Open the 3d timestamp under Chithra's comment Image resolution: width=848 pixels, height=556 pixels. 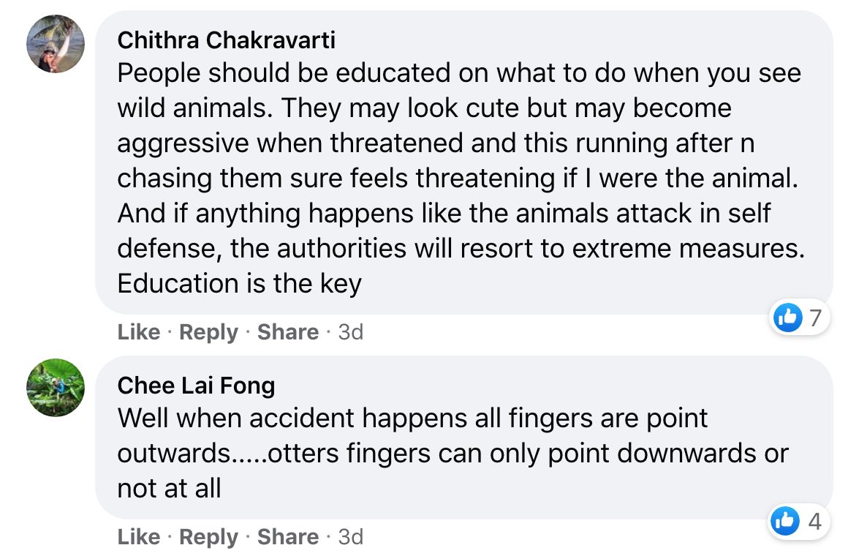(x=351, y=332)
